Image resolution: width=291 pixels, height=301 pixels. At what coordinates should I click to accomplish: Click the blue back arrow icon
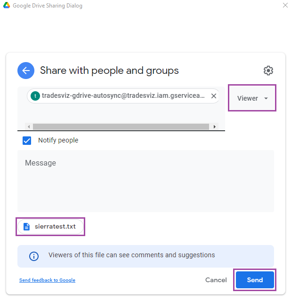(26, 71)
